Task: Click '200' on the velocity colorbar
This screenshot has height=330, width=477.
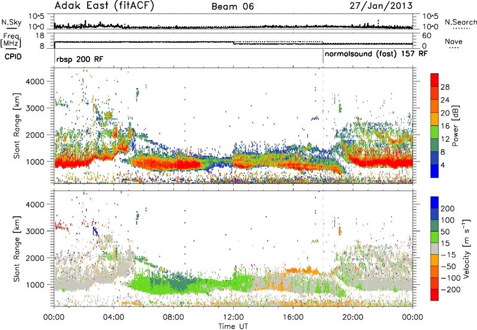Action: coord(448,208)
